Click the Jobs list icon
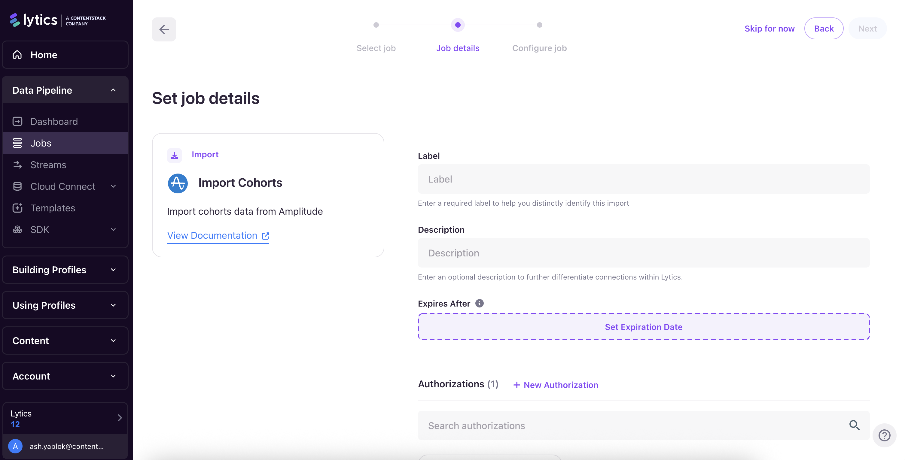Viewport: 905px width, 460px height. (17, 143)
